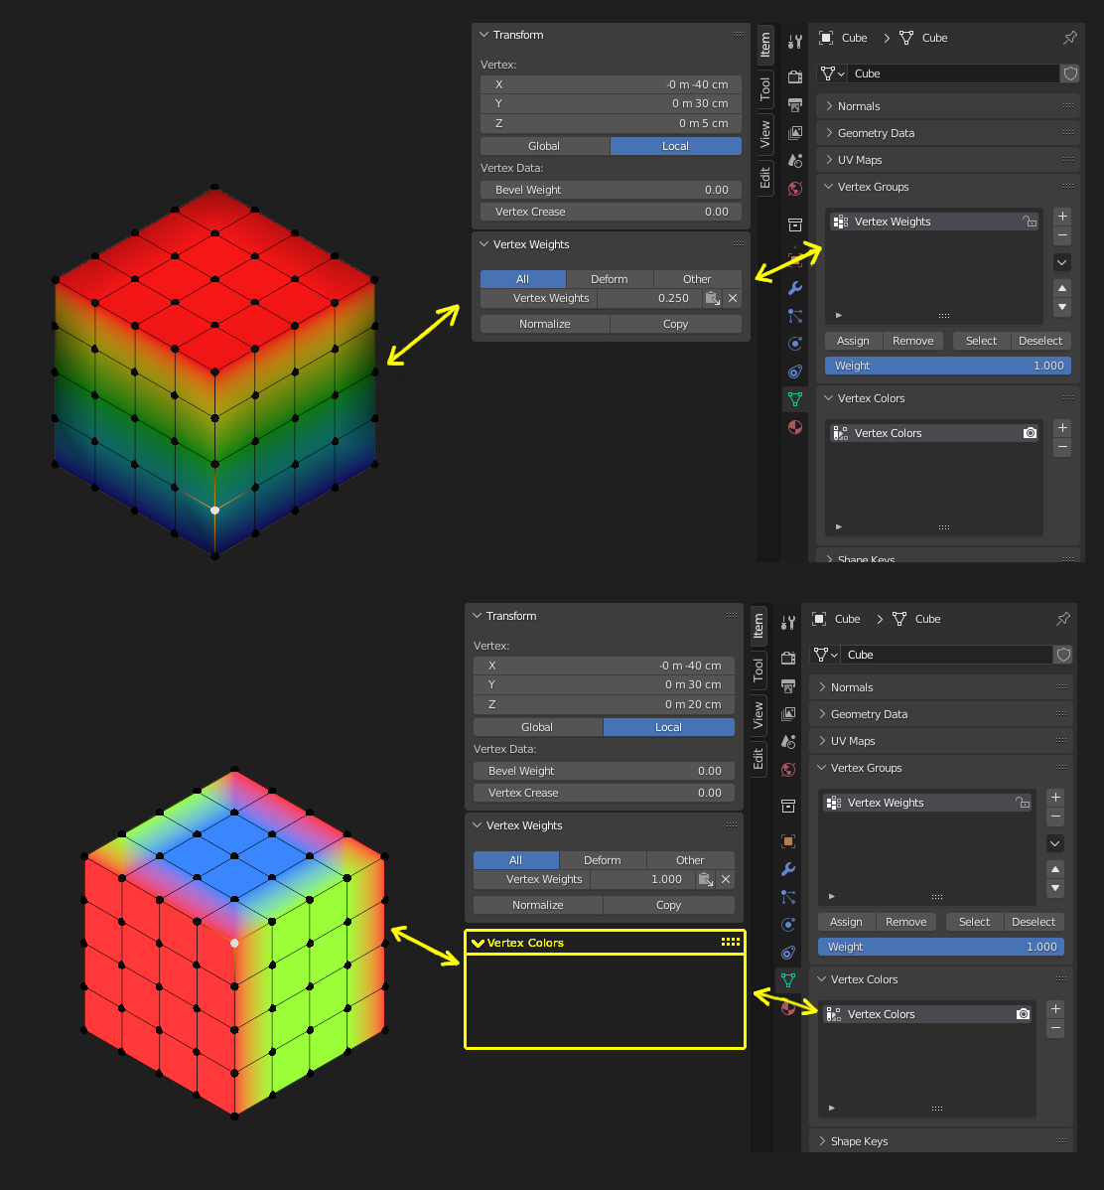This screenshot has height=1190, width=1104.
Task: Open Physics properties tab in lower properties editor
Action: pos(787,925)
